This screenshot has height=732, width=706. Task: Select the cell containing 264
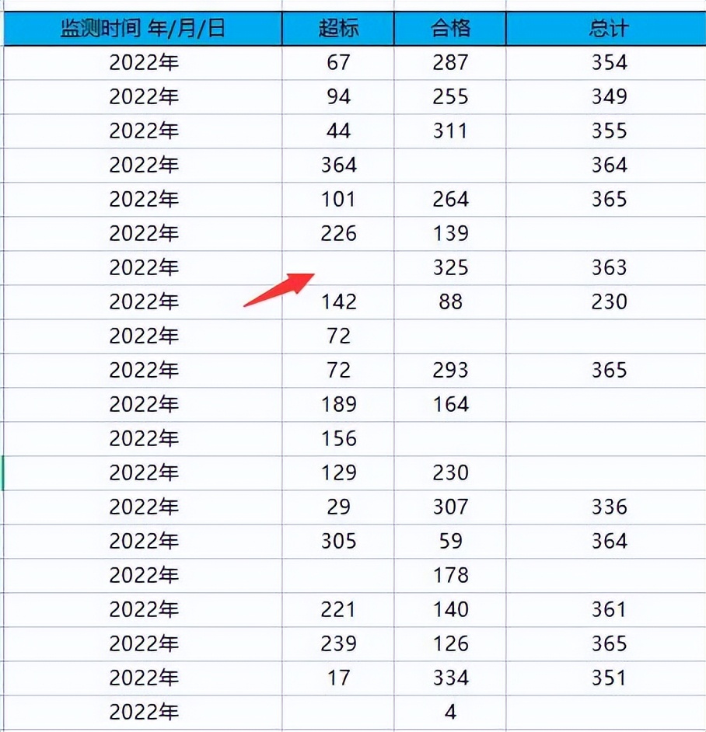[x=450, y=200]
